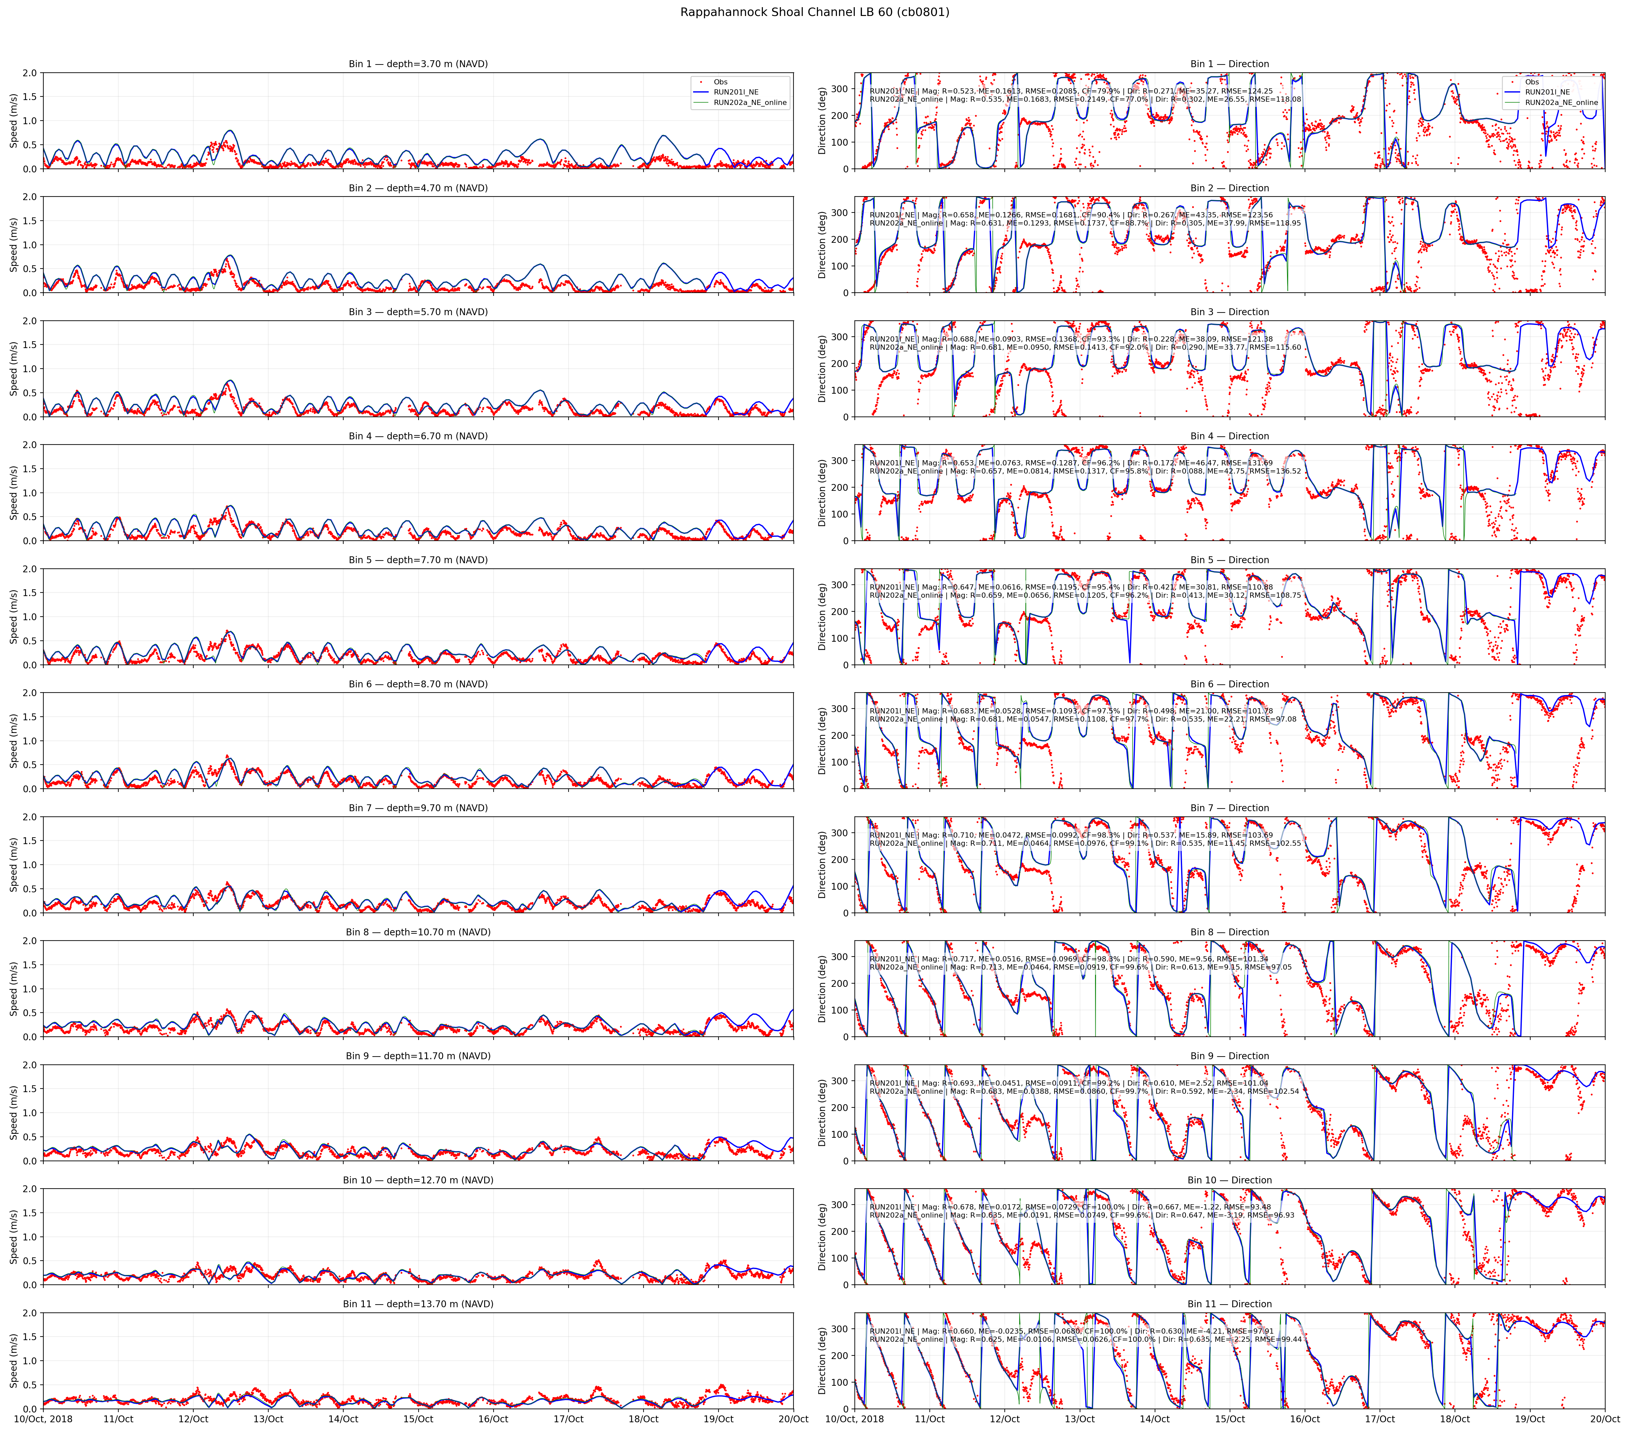Select the "Bin 4 — Direction" plot title
1630x1434 pixels.
[1230, 436]
